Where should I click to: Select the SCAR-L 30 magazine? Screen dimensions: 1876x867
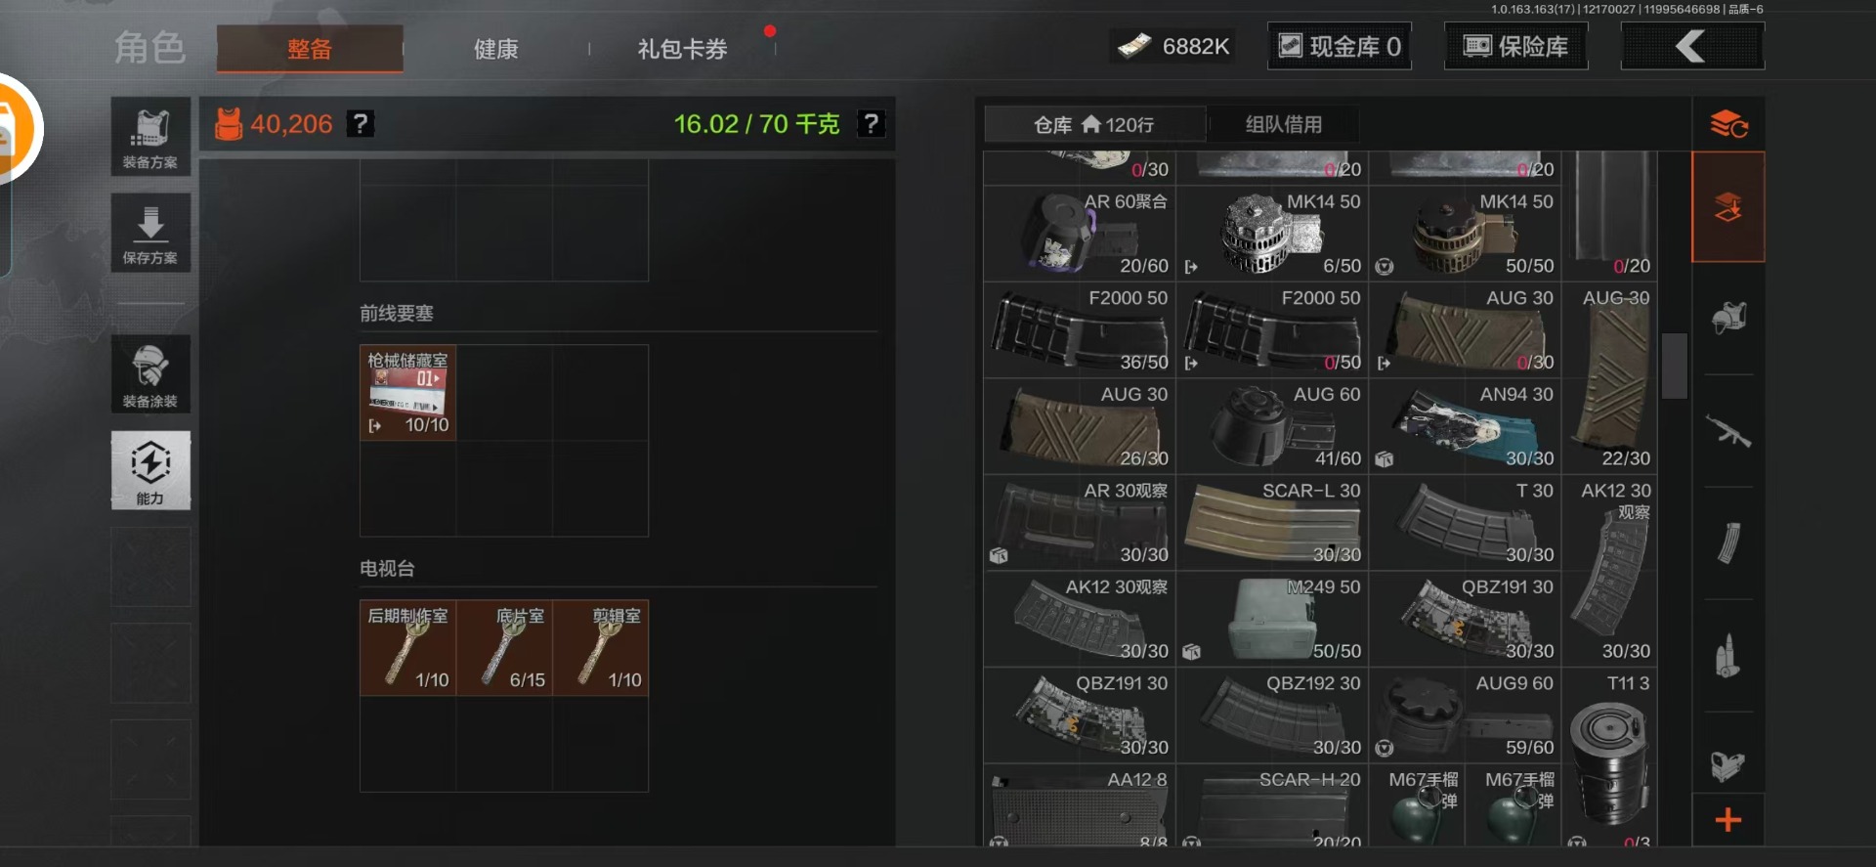pyautogui.click(x=1272, y=523)
